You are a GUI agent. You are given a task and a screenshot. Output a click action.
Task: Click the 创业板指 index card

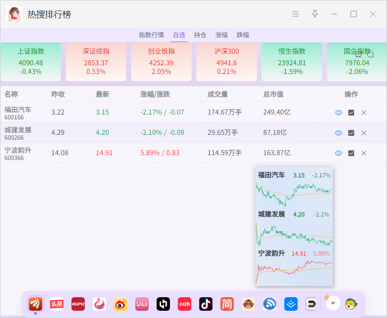click(162, 62)
